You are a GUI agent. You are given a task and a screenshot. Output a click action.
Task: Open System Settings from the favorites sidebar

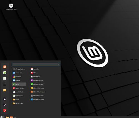point(5,78)
